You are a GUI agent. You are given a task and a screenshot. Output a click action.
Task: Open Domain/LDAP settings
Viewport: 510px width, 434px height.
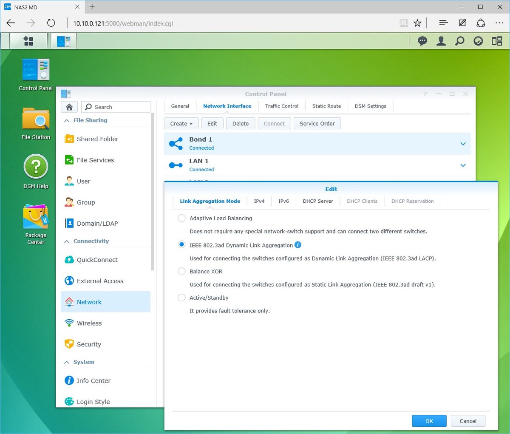(105, 224)
